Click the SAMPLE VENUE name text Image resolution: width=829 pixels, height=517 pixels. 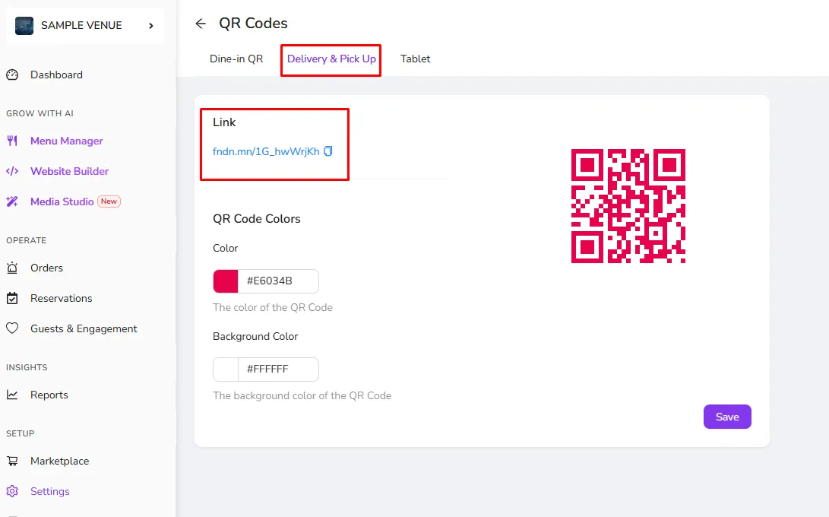pyautogui.click(x=81, y=25)
